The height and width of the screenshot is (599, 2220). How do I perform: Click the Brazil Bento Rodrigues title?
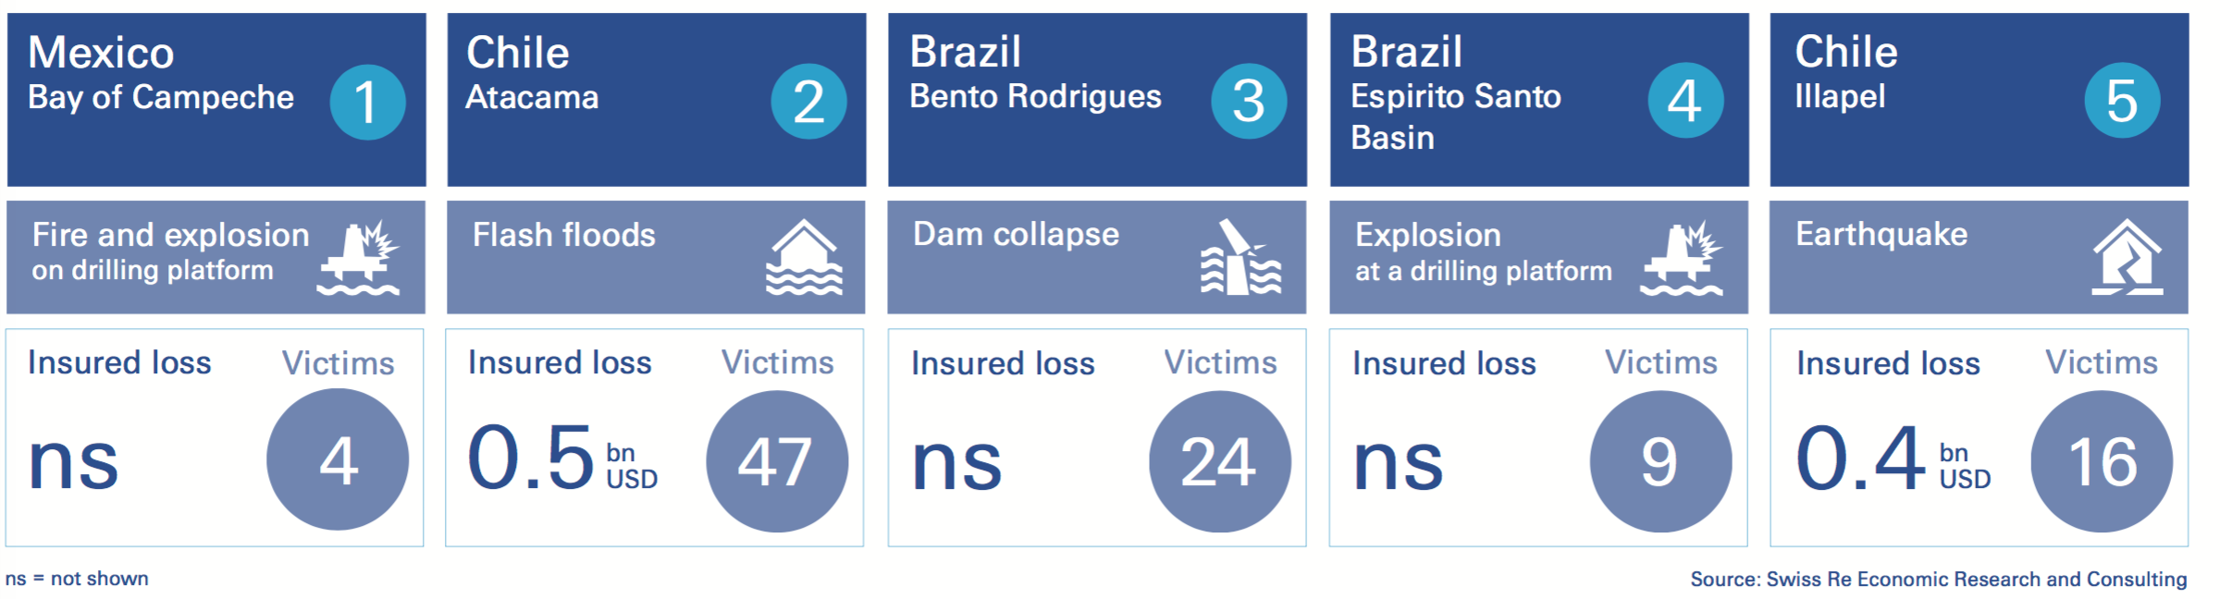coord(1034,73)
